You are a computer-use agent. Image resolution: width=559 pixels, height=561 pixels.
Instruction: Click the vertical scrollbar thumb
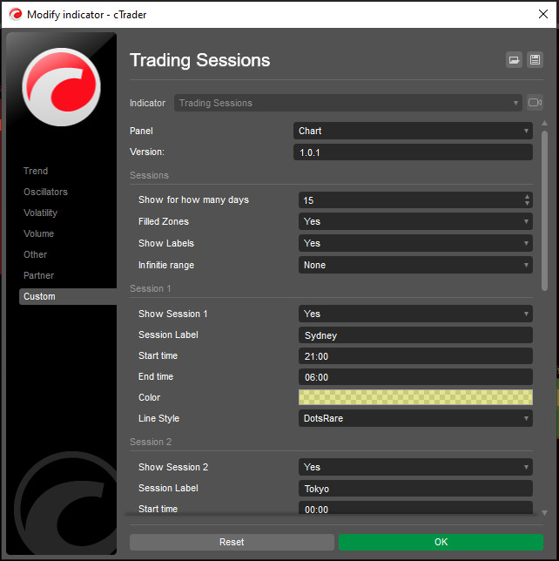[x=544, y=211]
